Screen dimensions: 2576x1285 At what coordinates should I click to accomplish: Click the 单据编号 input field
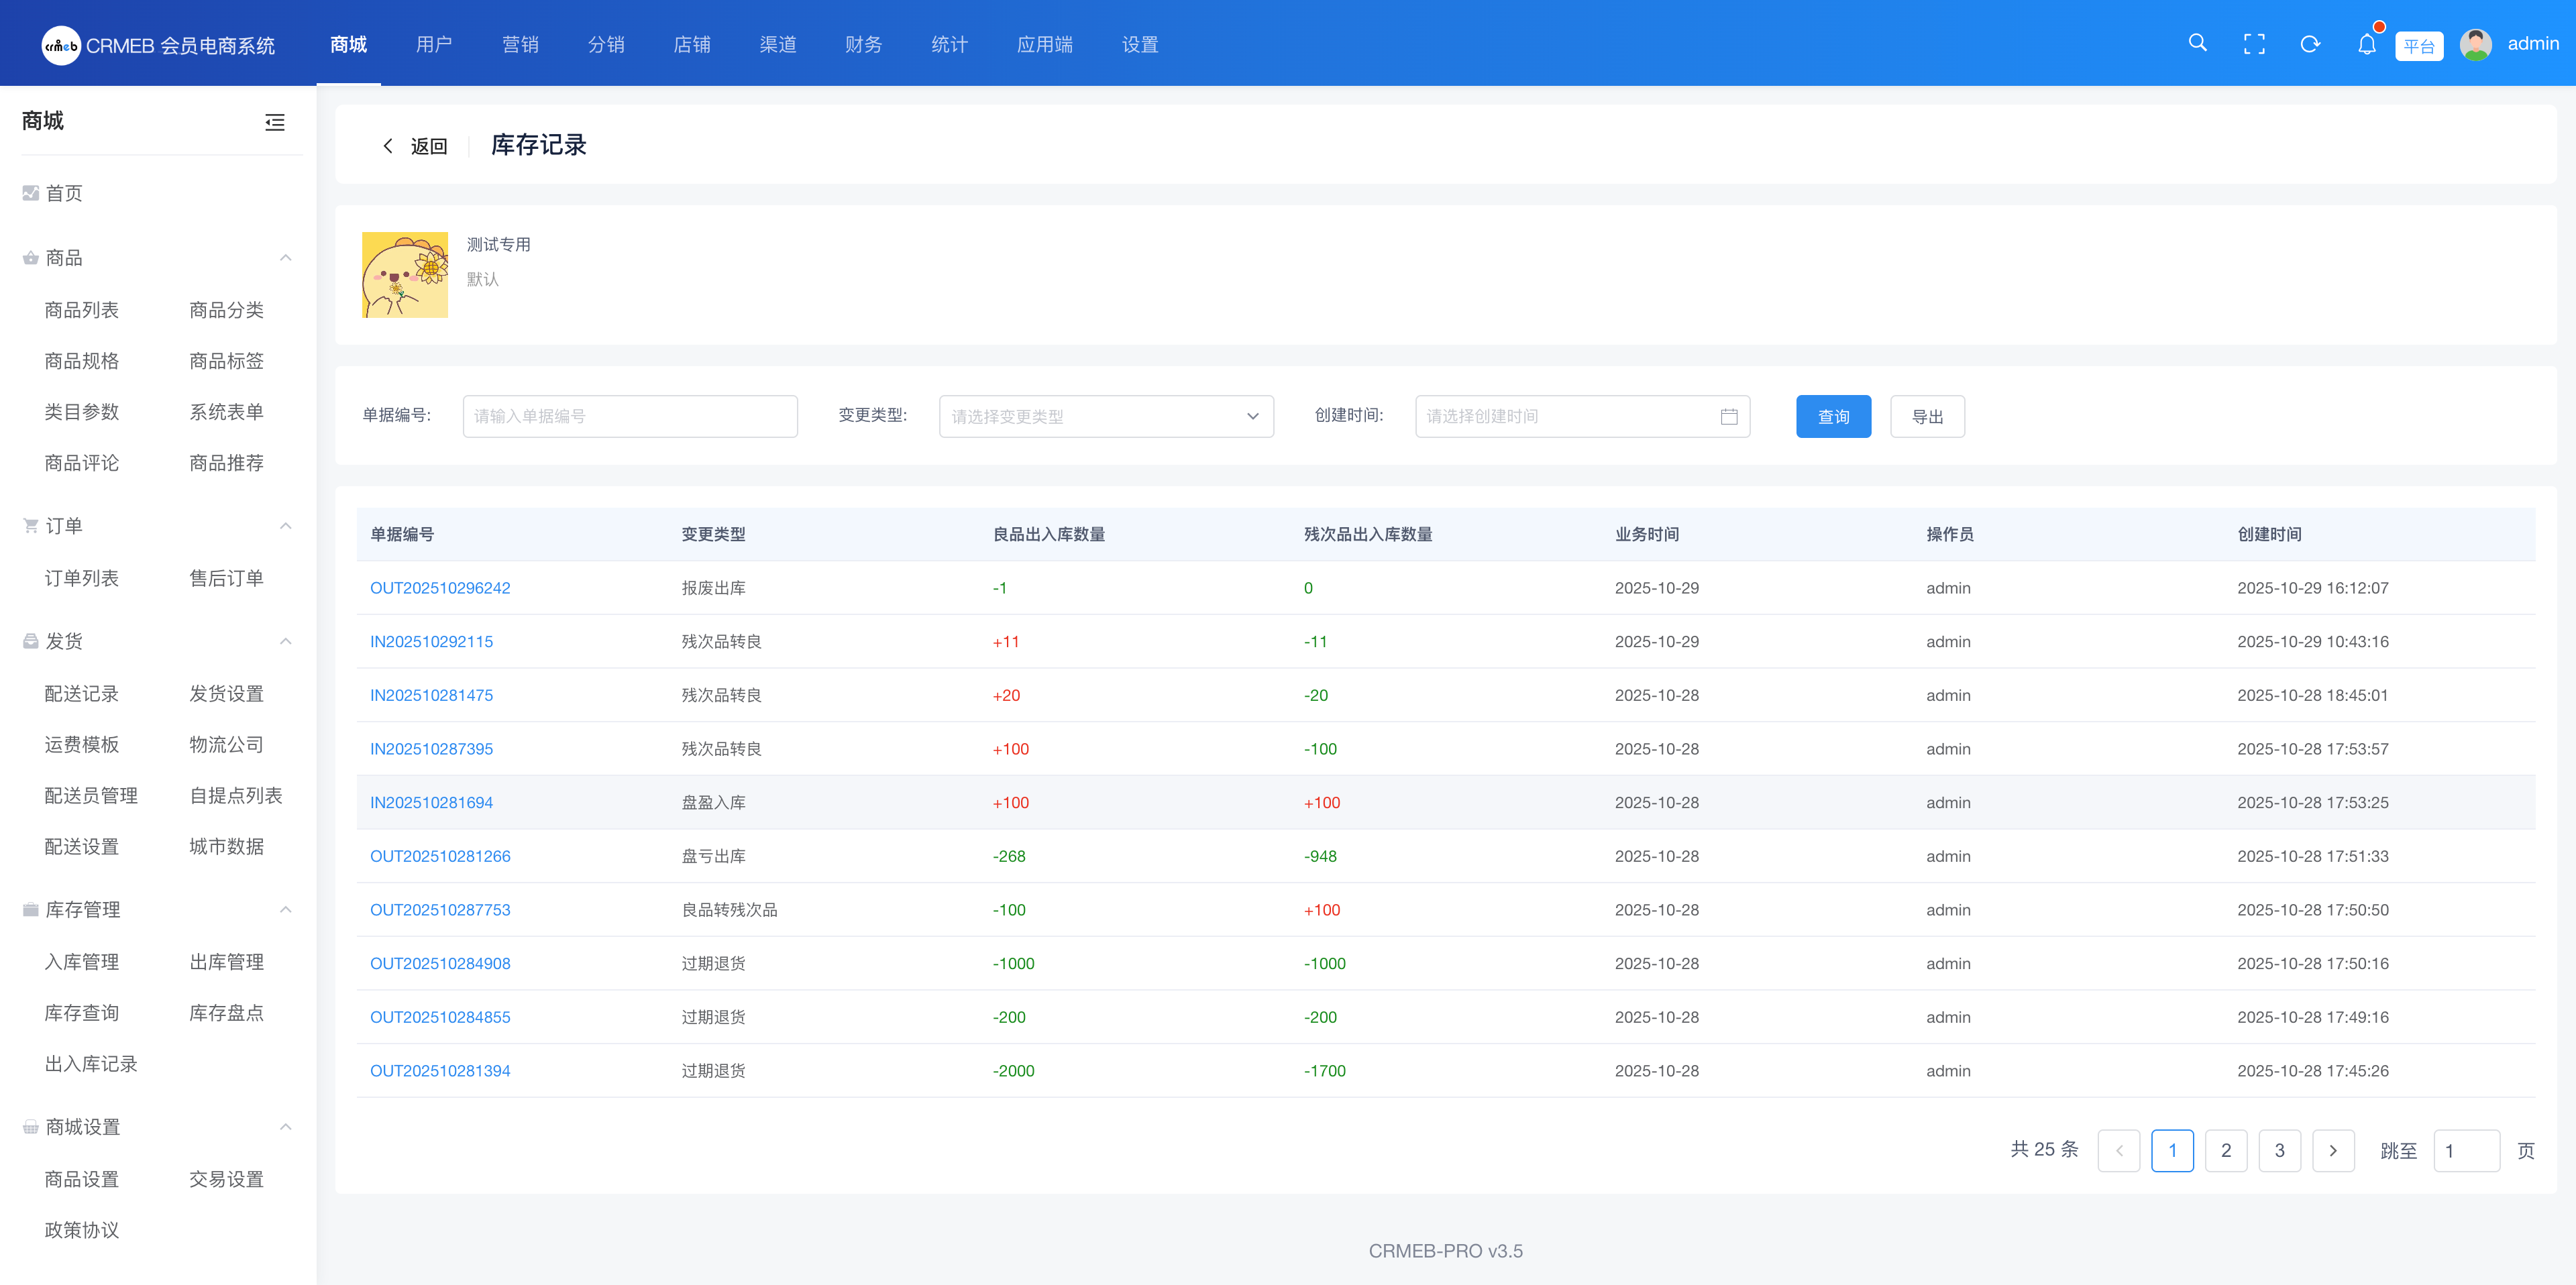pyautogui.click(x=630, y=416)
